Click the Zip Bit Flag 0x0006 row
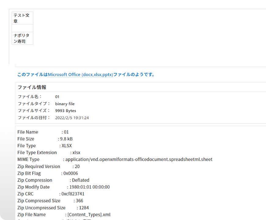 (x=48, y=173)
